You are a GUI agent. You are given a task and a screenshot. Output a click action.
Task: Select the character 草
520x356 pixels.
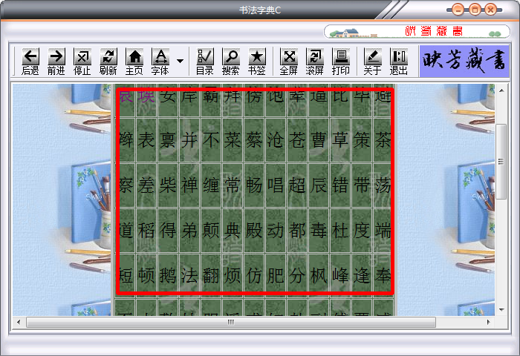[x=340, y=140]
